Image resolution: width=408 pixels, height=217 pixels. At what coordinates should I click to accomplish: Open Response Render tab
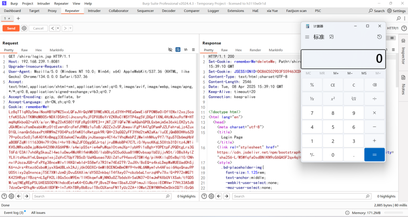(x=255, y=50)
